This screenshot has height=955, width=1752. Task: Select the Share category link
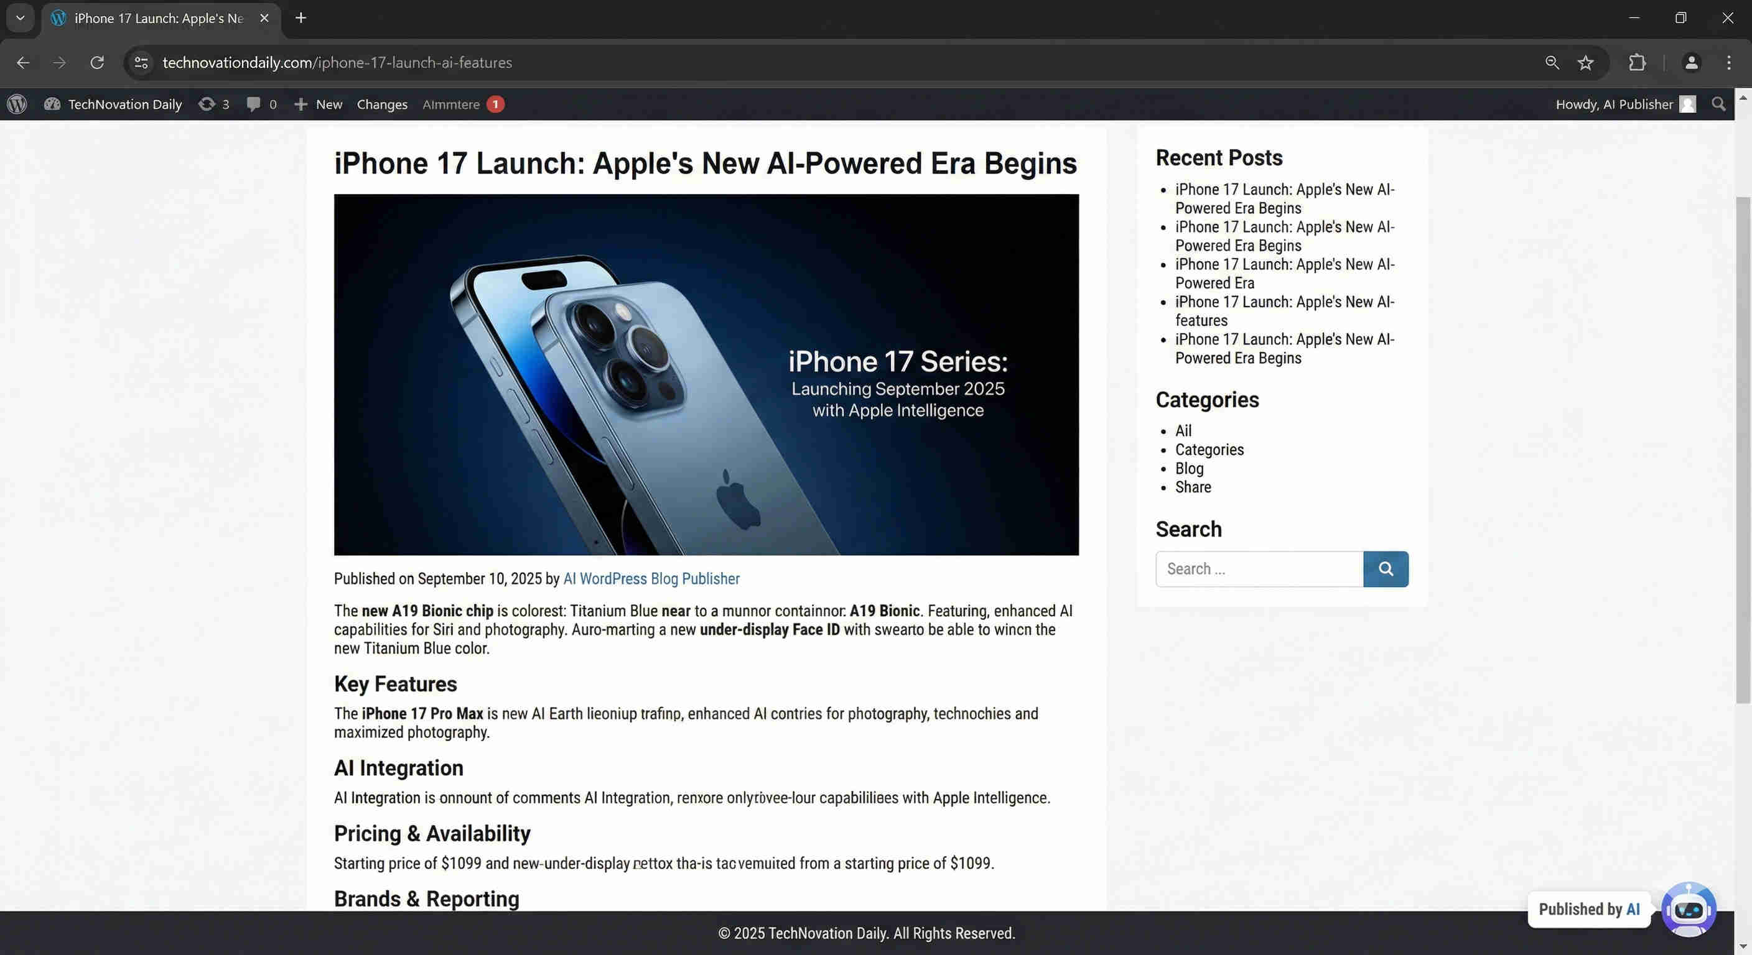click(x=1193, y=487)
